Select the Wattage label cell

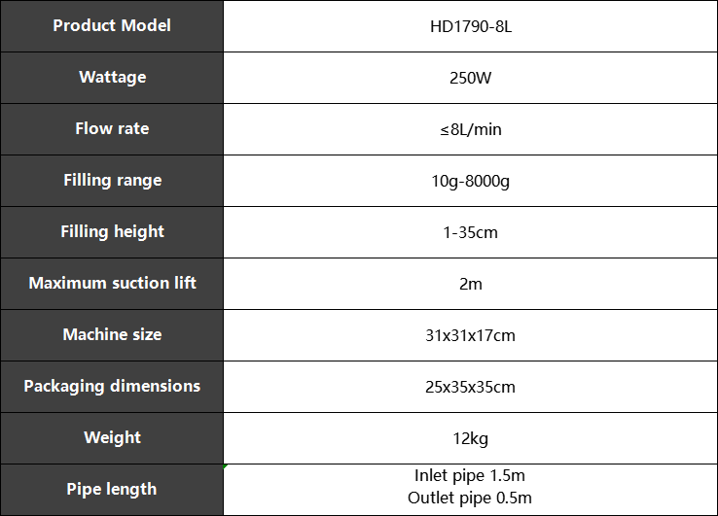[112, 78]
